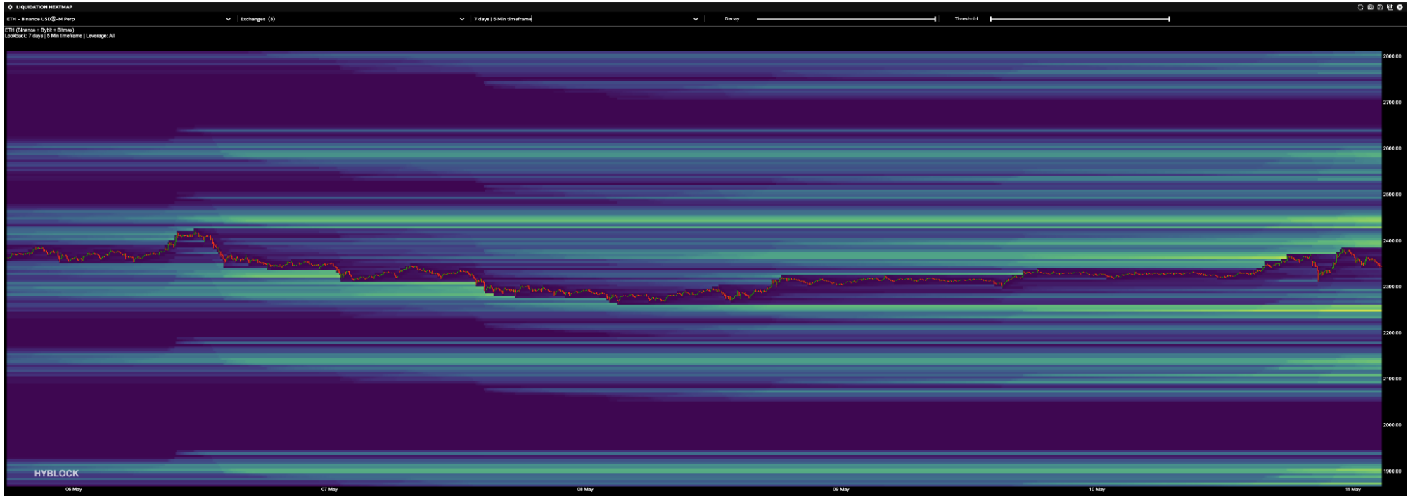Click the "Decay" label

tap(732, 19)
